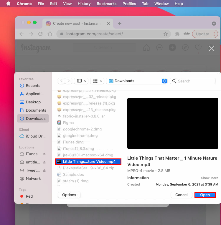The height and width of the screenshot is (225, 221).
Task: Go back in the file dialog
Action: [x=61, y=81]
